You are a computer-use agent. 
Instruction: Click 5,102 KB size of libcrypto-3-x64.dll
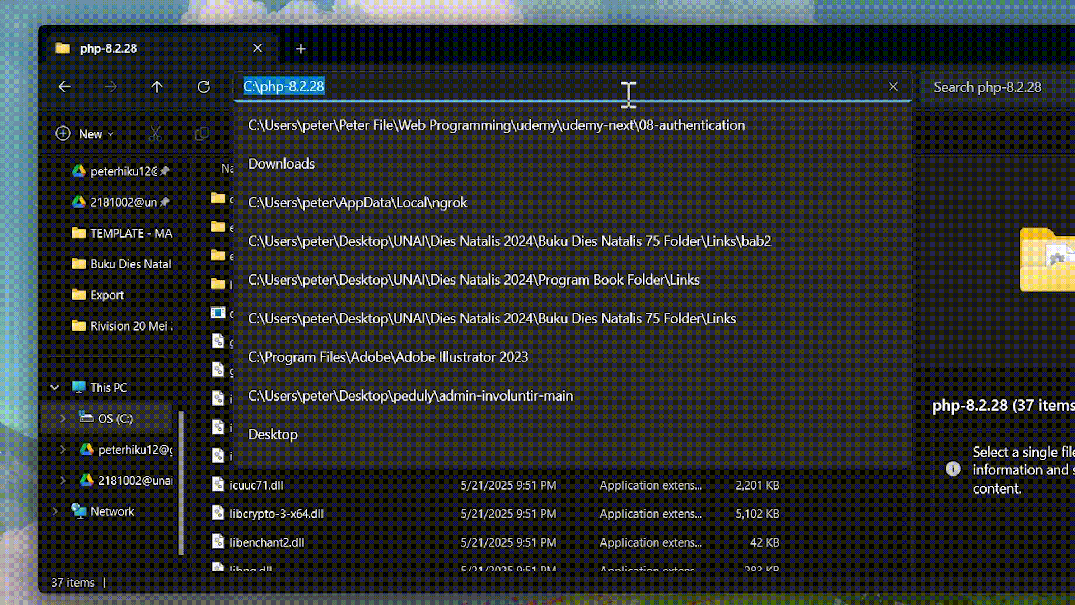pos(757,514)
